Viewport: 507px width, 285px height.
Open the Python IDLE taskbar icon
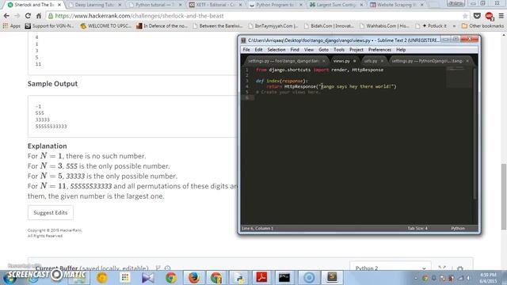pos(239,278)
